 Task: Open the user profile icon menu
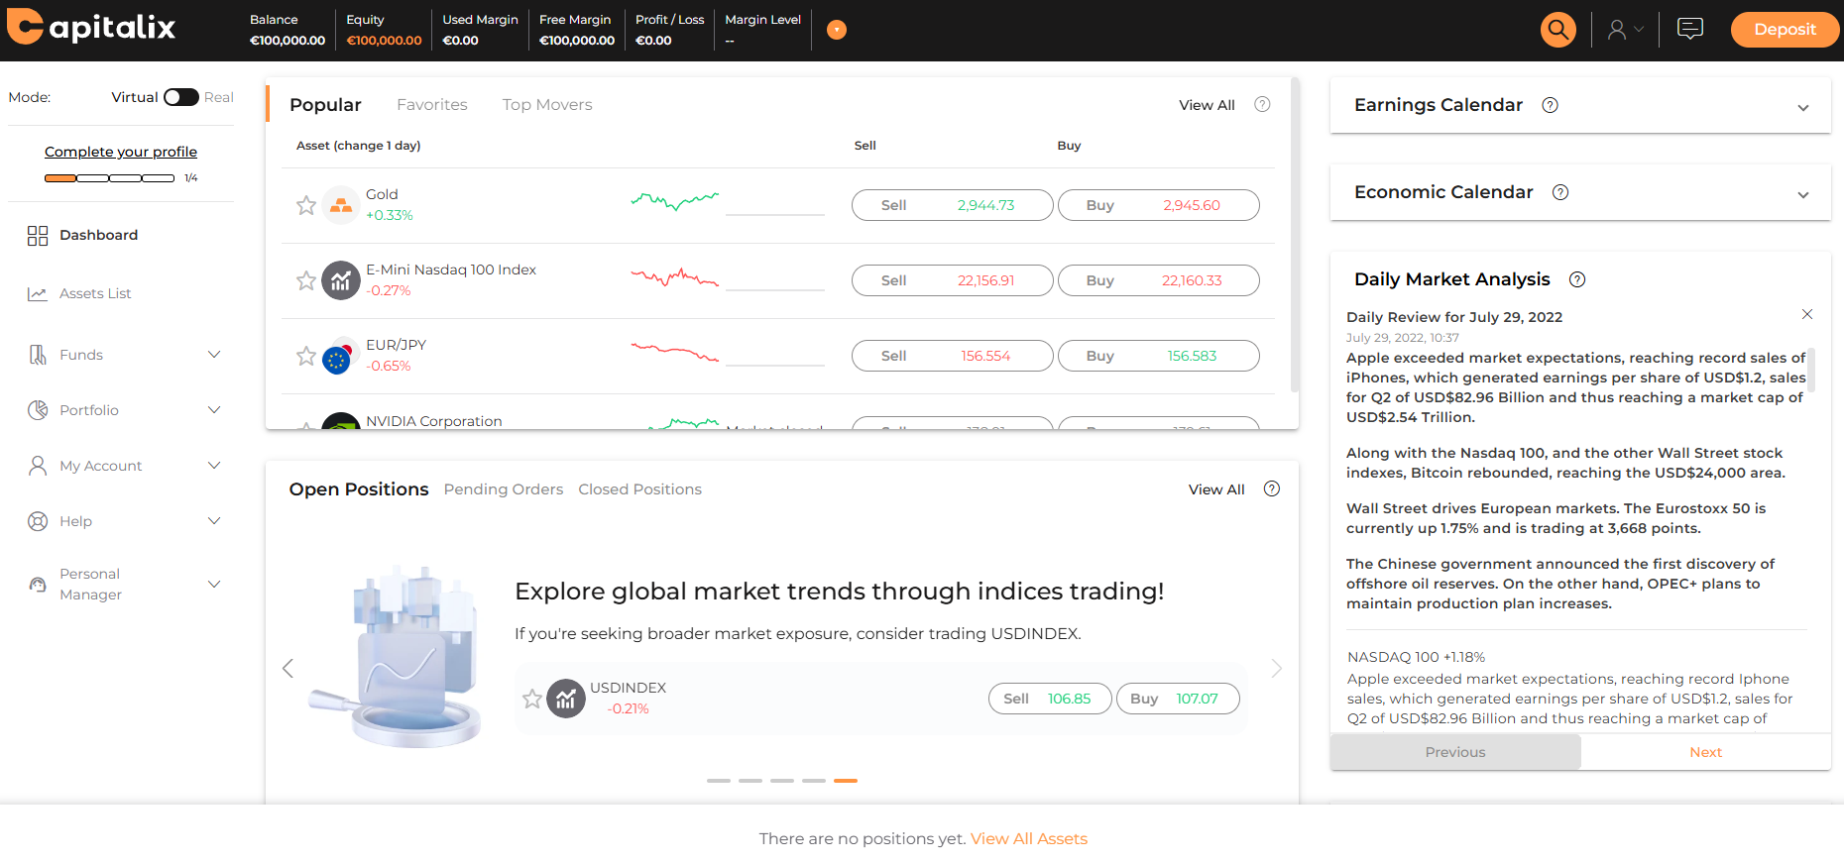[1625, 30]
